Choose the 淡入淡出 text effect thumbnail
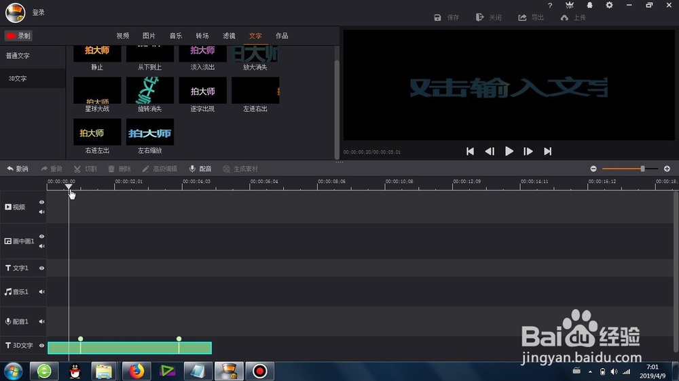 coord(202,54)
